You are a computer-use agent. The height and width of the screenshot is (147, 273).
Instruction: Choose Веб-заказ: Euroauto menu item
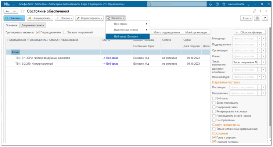(x=127, y=37)
